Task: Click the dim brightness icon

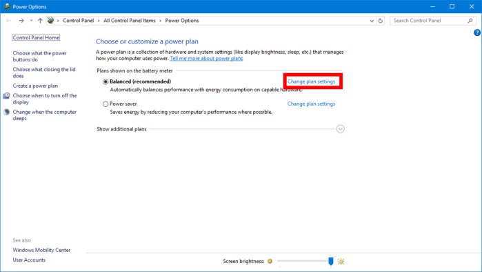Action: 270,261
